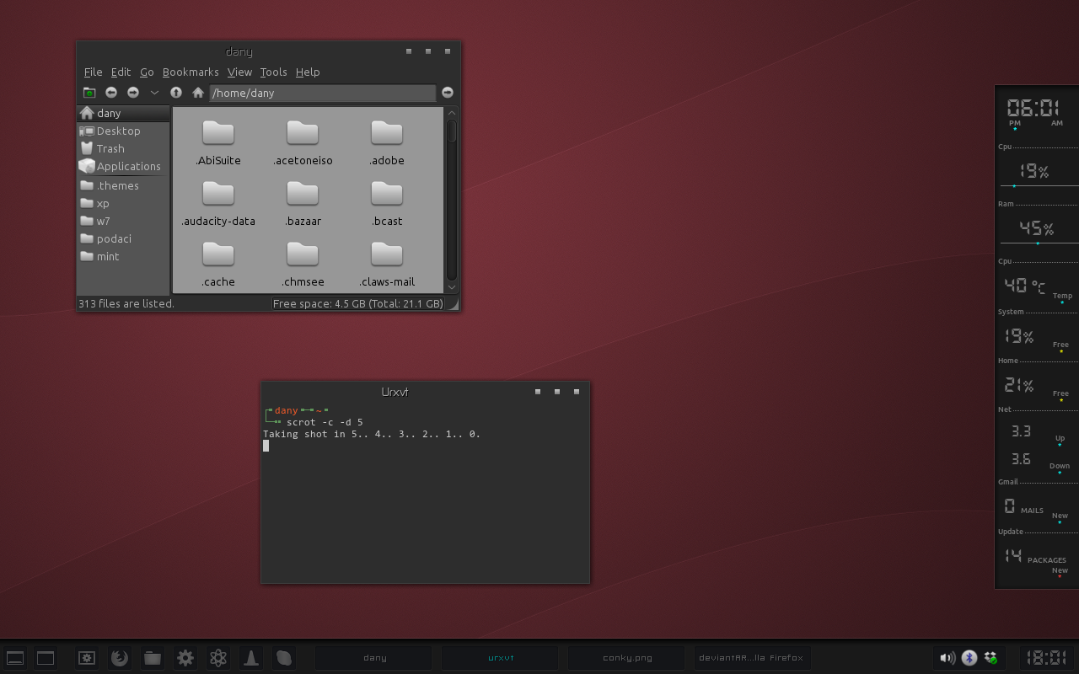Open the VLC cone launcher
Viewport: 1079px width, 674px height.
(251, 658)
